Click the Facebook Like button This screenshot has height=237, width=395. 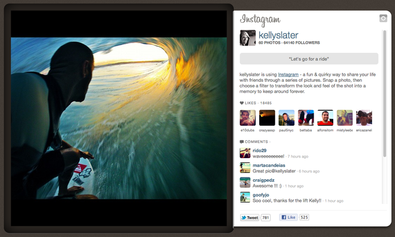coord(288,217)
